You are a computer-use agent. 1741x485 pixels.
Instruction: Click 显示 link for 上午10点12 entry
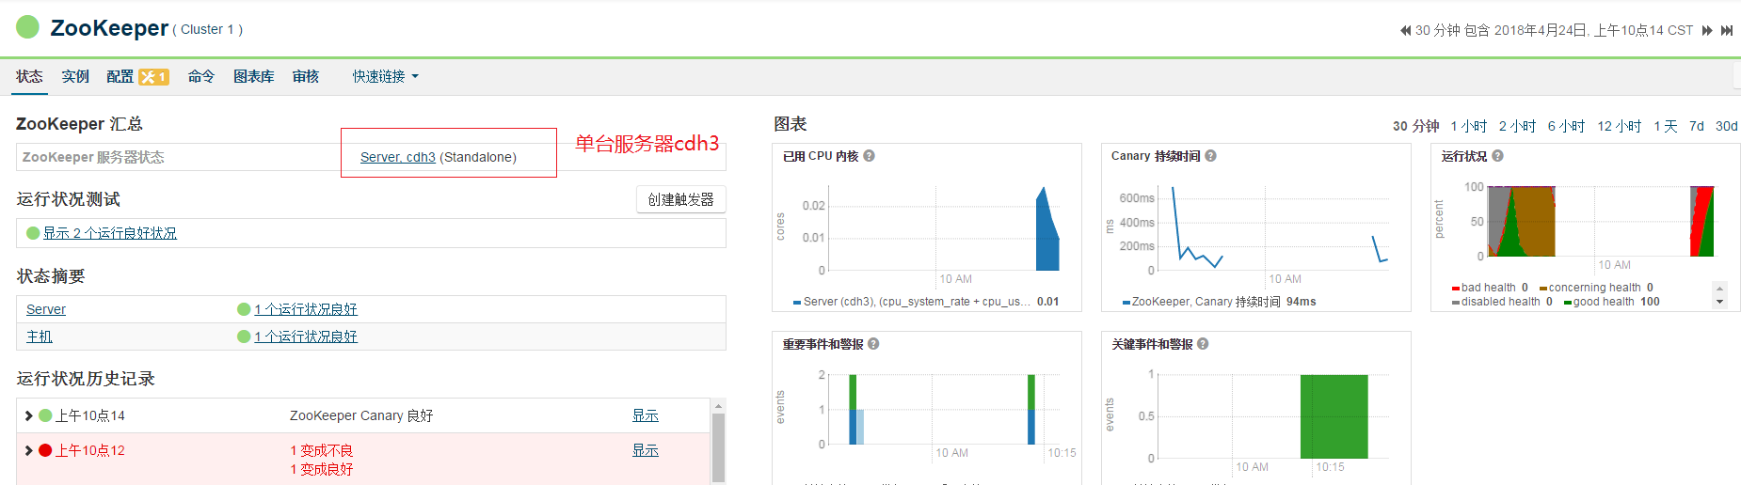point(646,450)
